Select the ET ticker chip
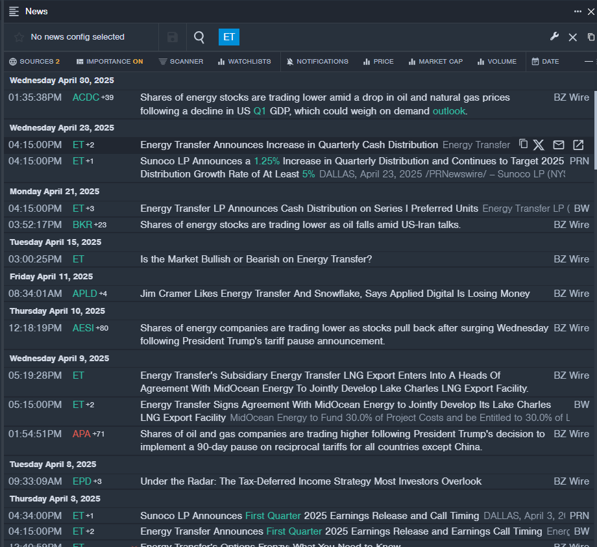This screenshot has height=547, width=597. point(229,37)
